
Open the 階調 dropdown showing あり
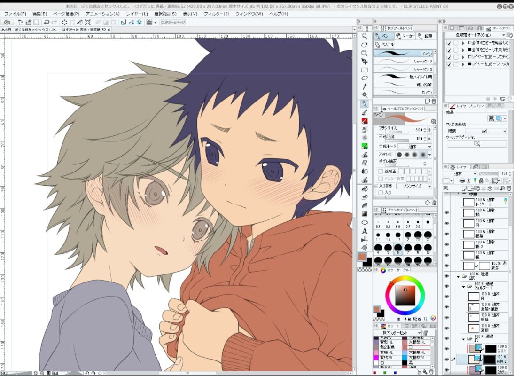point(486,131)
